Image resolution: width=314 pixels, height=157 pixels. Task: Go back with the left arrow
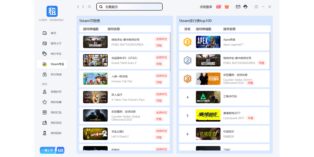[78, 7]
